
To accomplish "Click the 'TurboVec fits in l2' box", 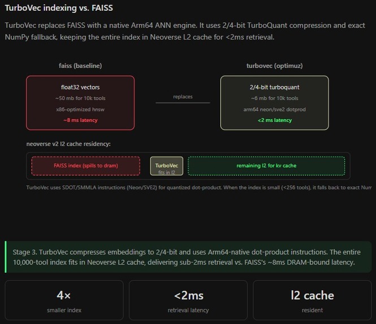I will click(167, 166).
